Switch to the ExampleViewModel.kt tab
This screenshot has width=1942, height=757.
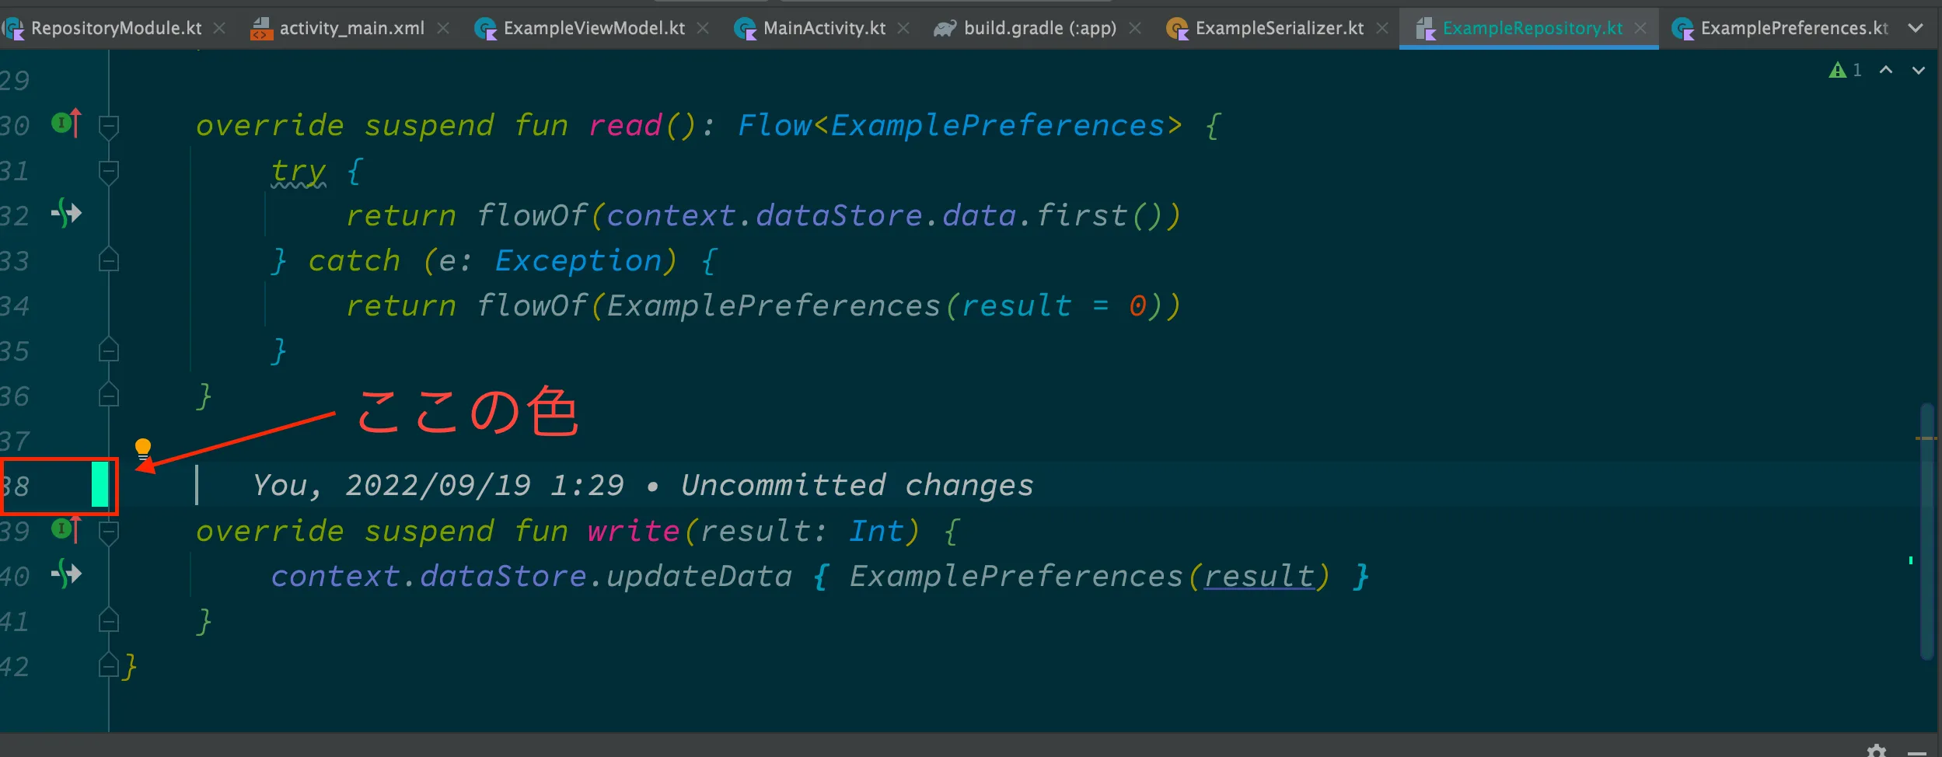pyautogui.click(x=593, y=29)
